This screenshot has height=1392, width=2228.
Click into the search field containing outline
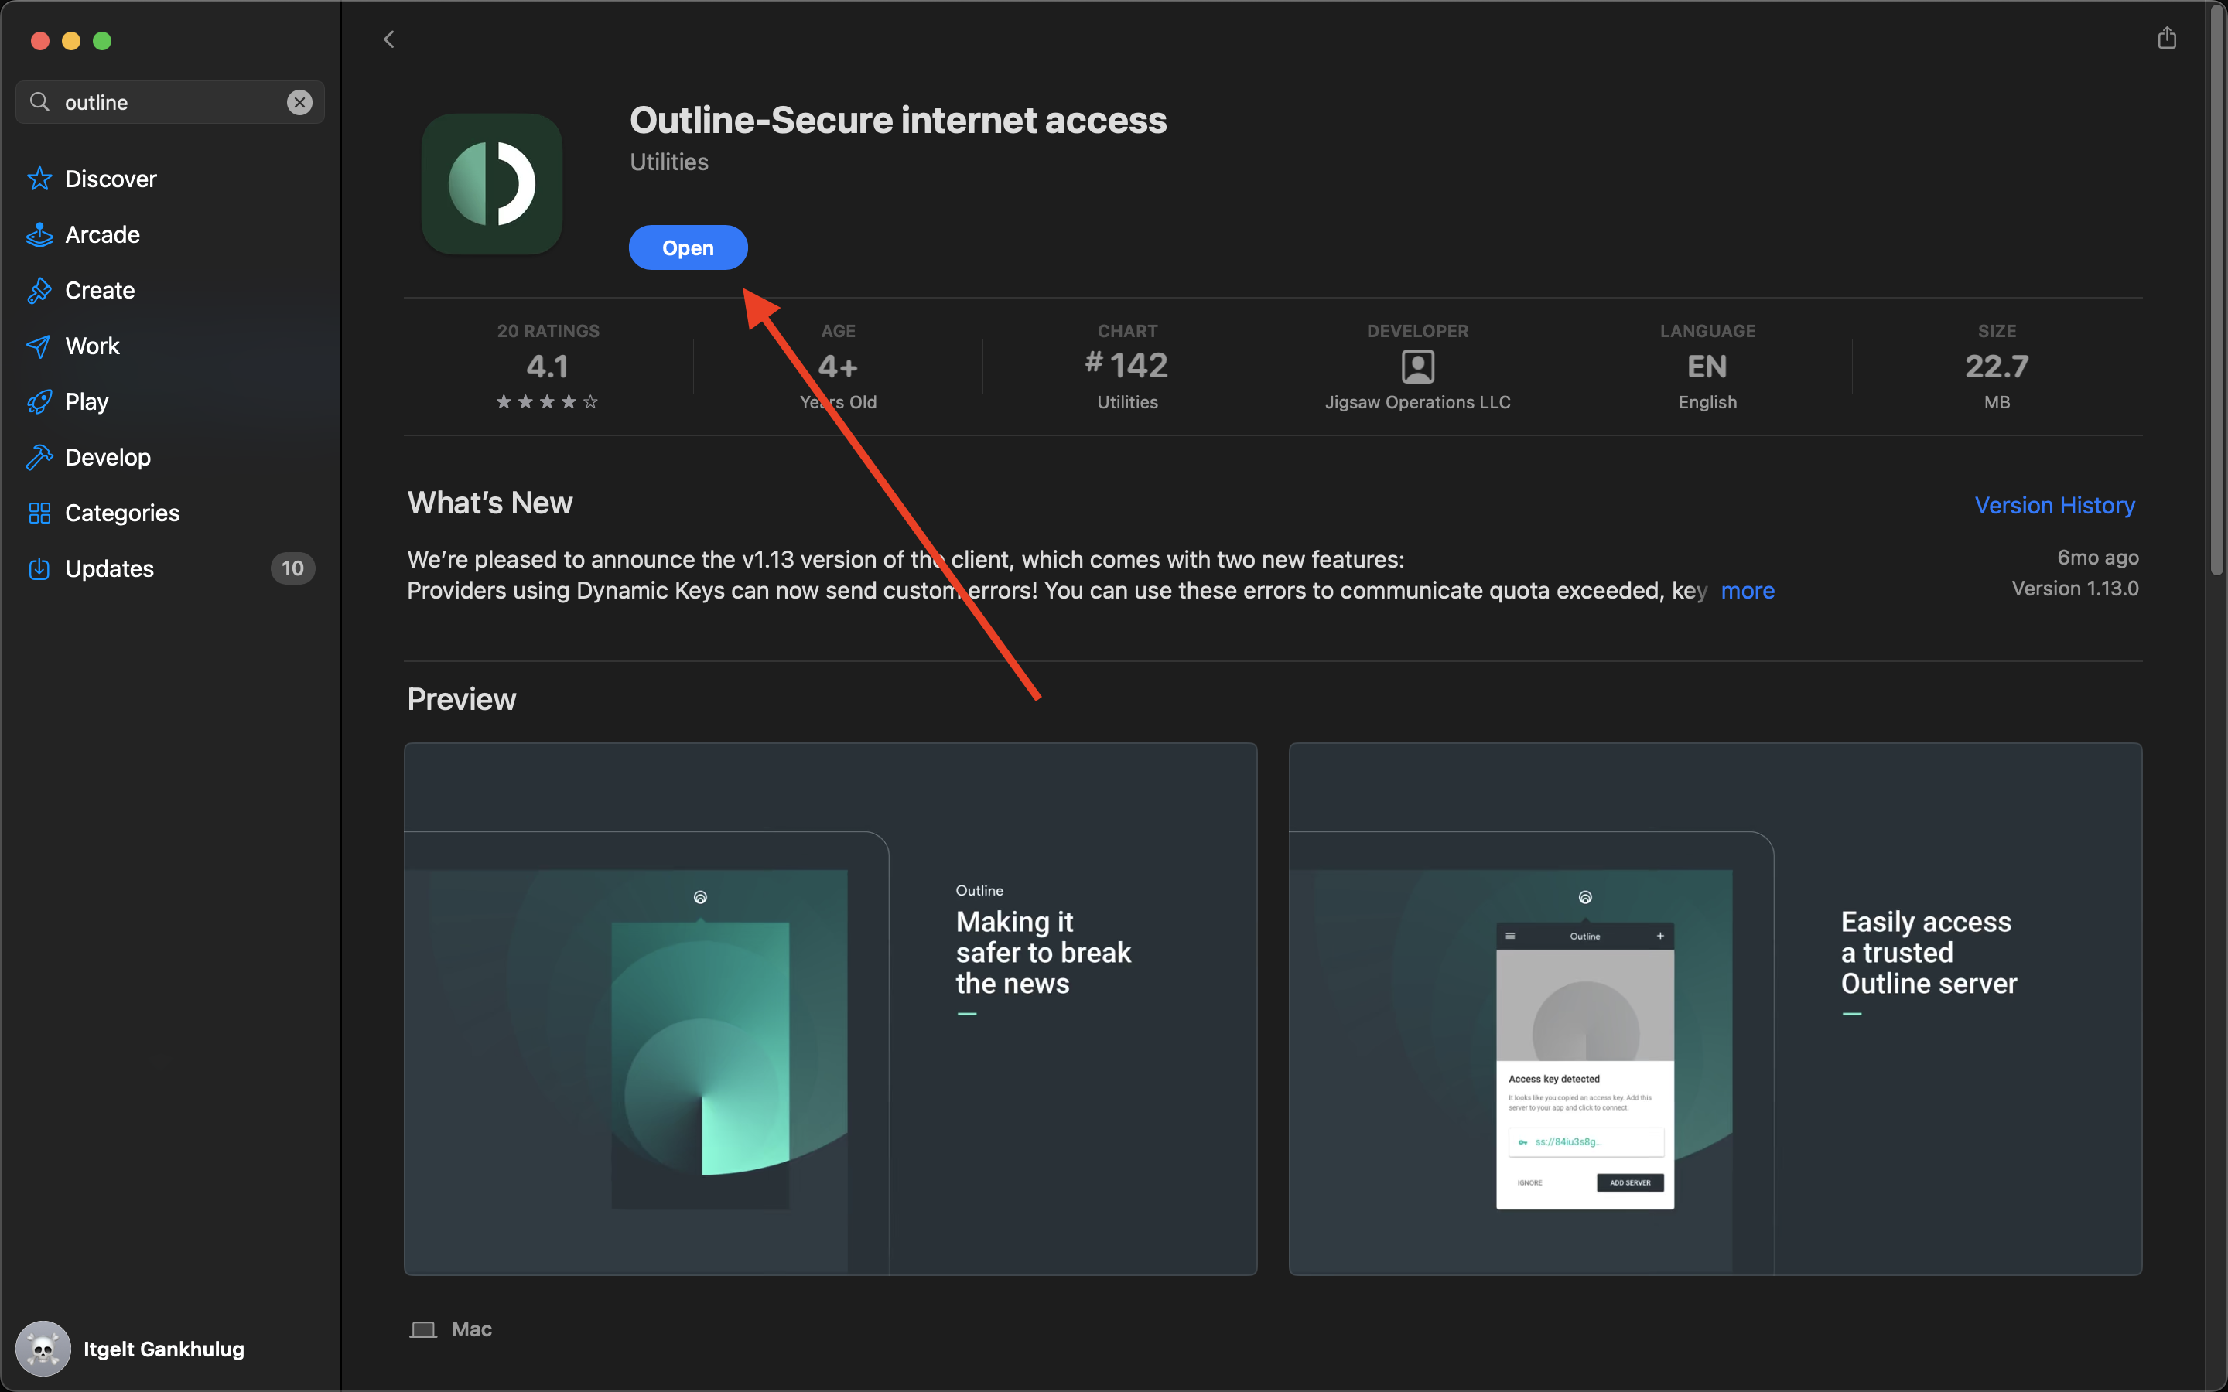[x=170, y=102]
